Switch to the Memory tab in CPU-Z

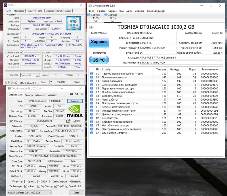click(31, 11)
